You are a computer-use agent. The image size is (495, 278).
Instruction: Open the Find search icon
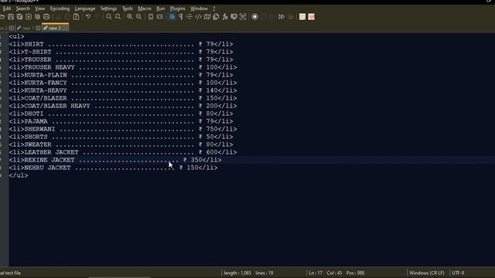click(x=108, y=17)
